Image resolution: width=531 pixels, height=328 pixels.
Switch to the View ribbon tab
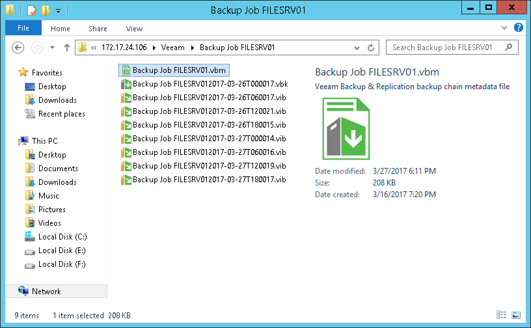coord(134,29)
